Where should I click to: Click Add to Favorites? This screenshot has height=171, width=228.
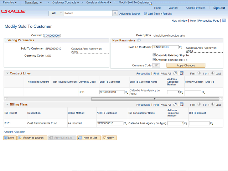click(x=196, y=8)
